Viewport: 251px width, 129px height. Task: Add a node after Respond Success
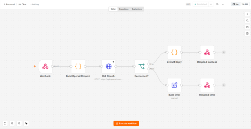tap(224, 52)
